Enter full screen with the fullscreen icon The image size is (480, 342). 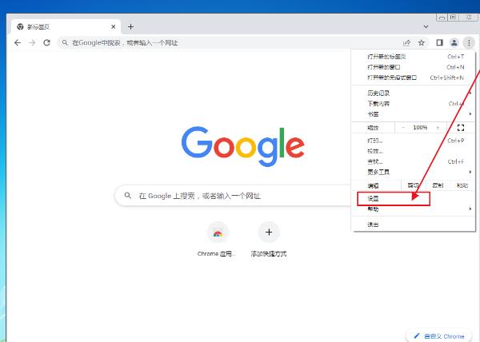point(461,127)
